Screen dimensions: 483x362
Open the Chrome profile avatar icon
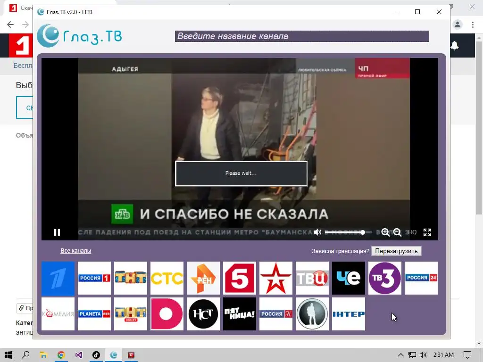(458, 25)
